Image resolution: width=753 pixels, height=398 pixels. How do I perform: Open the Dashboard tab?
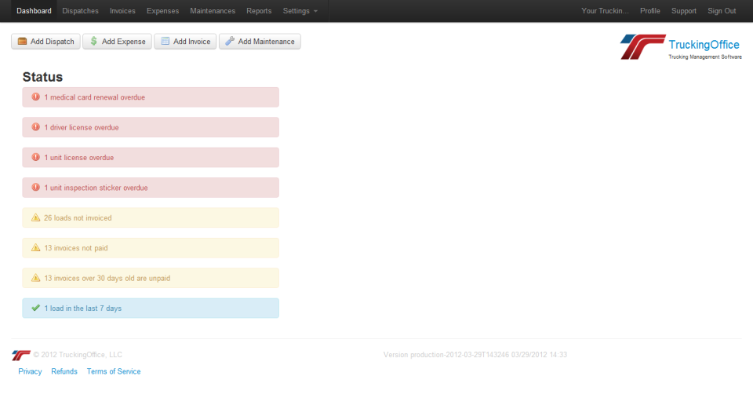click(34, 10)
